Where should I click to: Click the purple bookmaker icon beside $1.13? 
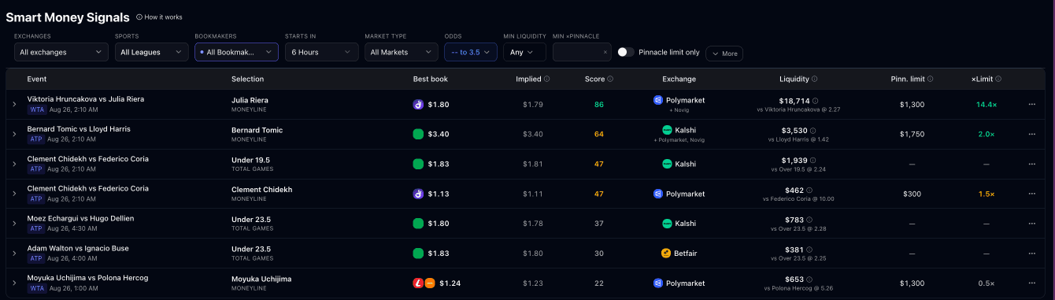click(x=418, y=194)
